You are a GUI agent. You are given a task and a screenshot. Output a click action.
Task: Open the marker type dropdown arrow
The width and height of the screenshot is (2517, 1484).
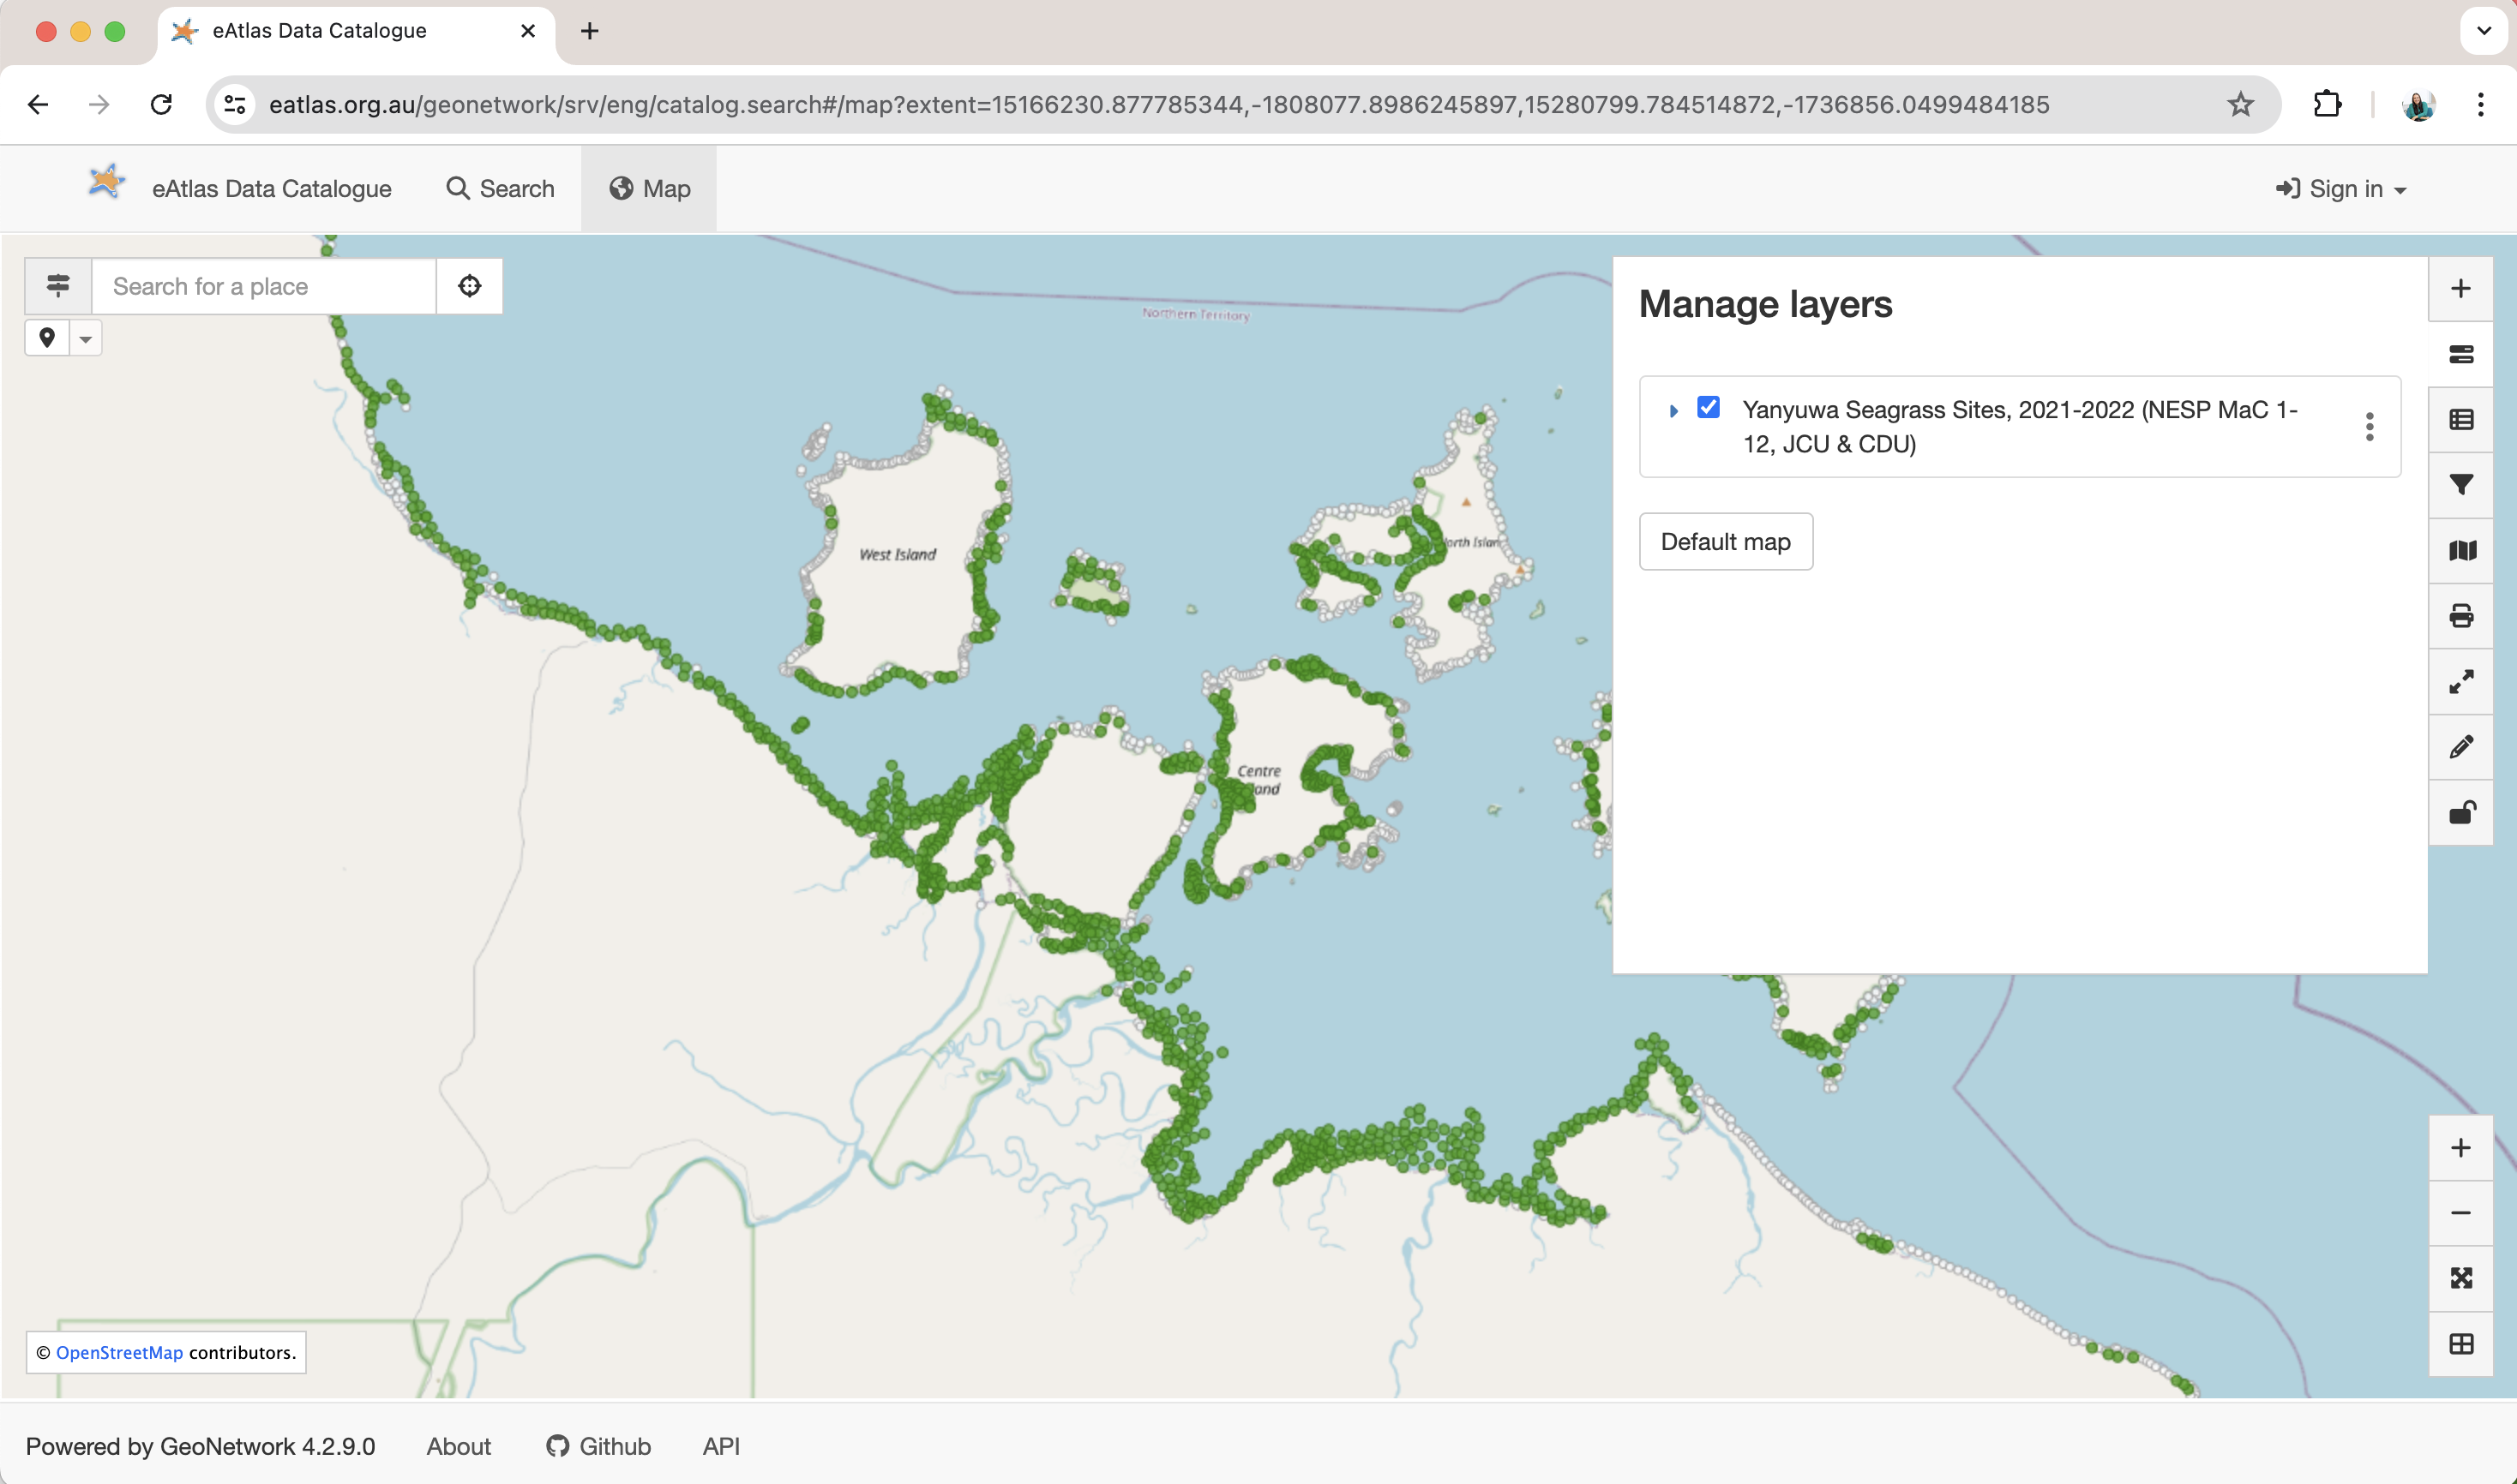tap(86, 338)
